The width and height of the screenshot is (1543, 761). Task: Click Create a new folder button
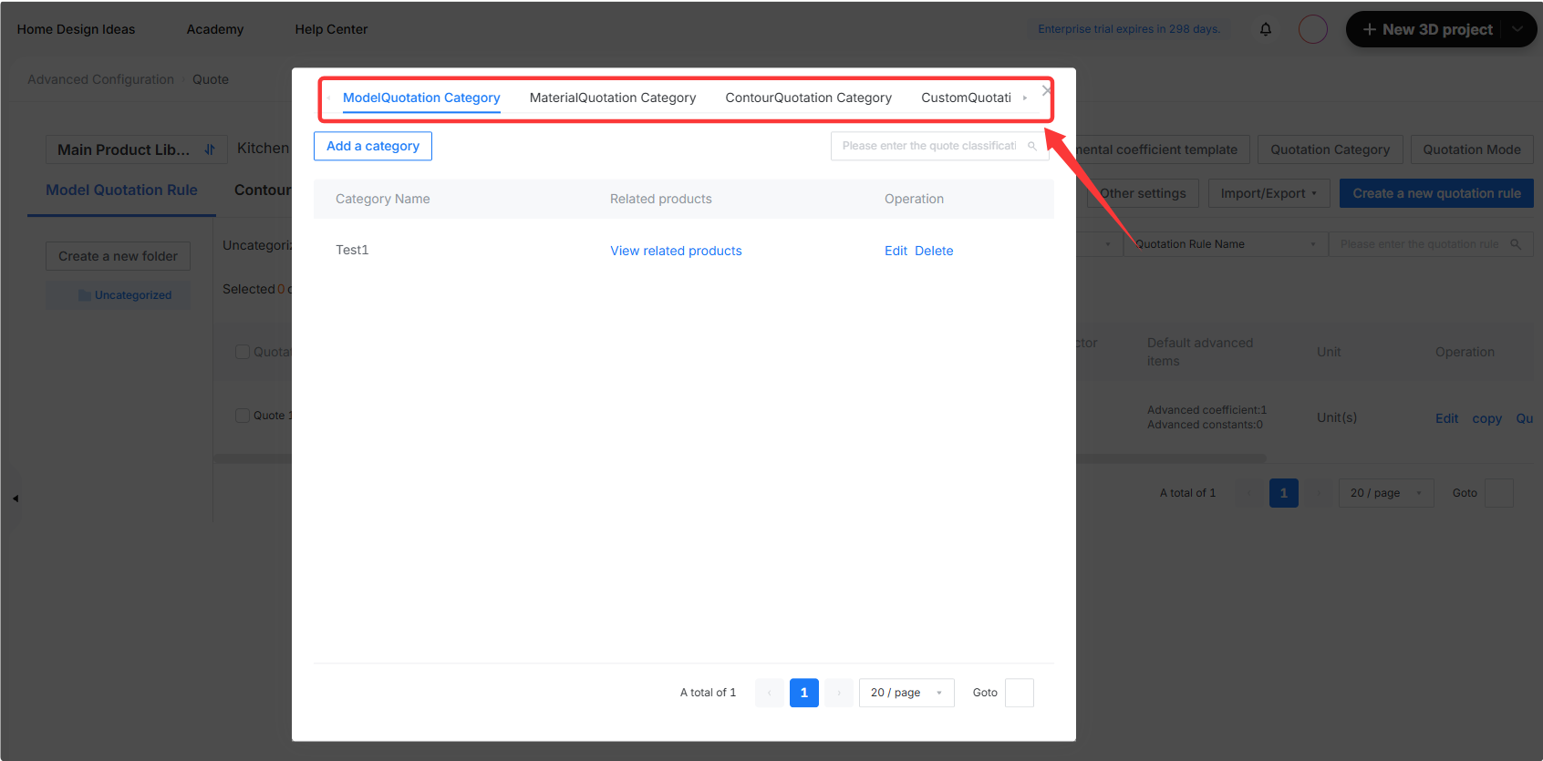[x=119, y=256]
